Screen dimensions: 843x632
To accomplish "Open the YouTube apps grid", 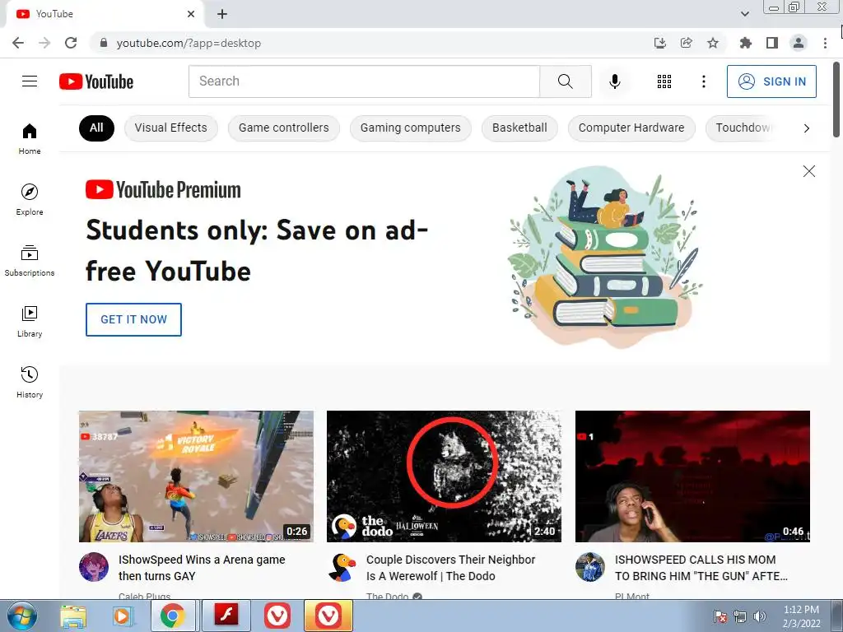I will click(664, 81).
